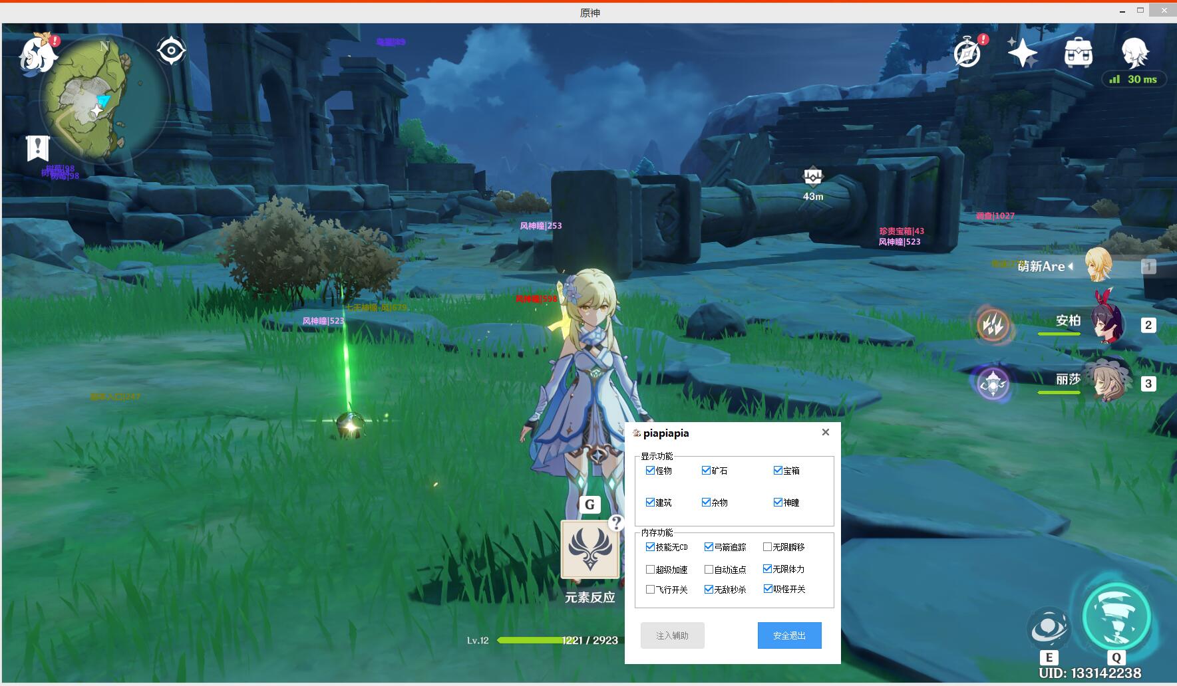Image resolution: width=1177 pixels, height=686 pixels.
Task: Toggle the 神瞳 display checkbox
Action: point(778,502)
